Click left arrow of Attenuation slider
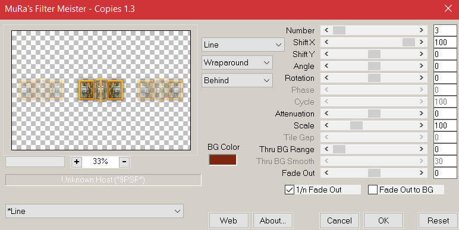This screenshot has height=230, width=459. pos(326,114)
